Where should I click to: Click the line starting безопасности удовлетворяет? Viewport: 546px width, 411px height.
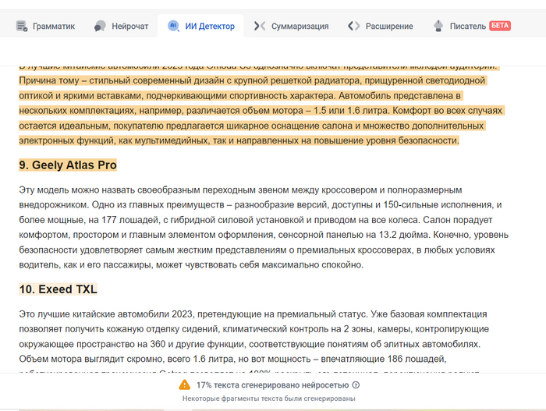coord(257,250)
